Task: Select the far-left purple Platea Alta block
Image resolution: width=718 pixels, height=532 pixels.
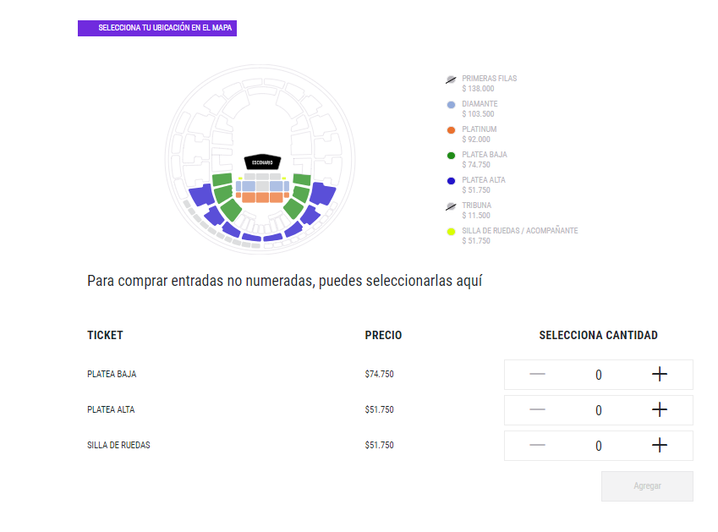Action: [200, 196]
